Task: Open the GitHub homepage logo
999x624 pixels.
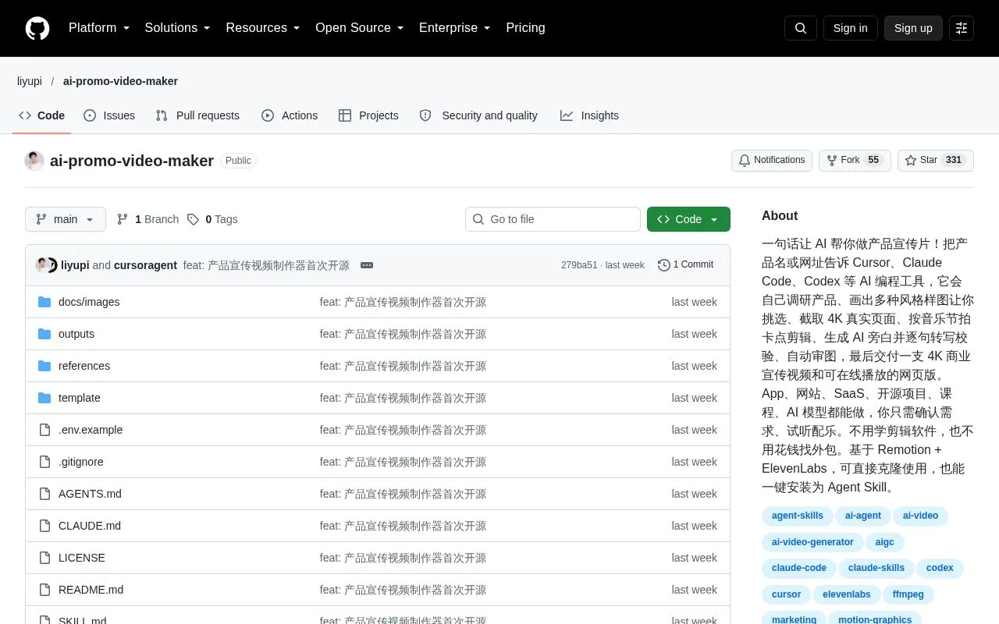Action: 37,28
